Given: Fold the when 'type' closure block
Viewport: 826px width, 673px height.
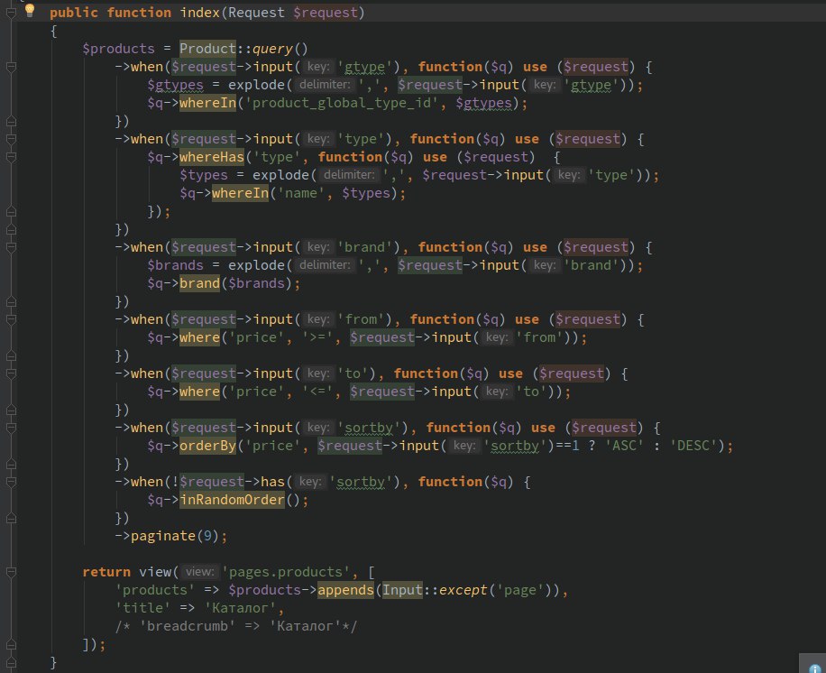Looking at the screenshot, I should (x=11, y=139).
